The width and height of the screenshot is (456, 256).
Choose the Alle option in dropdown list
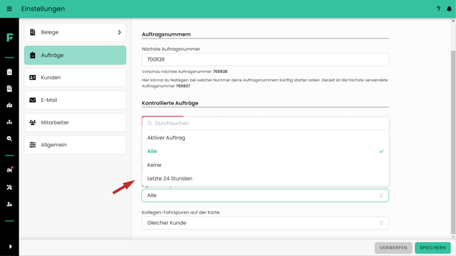(265, 151)
